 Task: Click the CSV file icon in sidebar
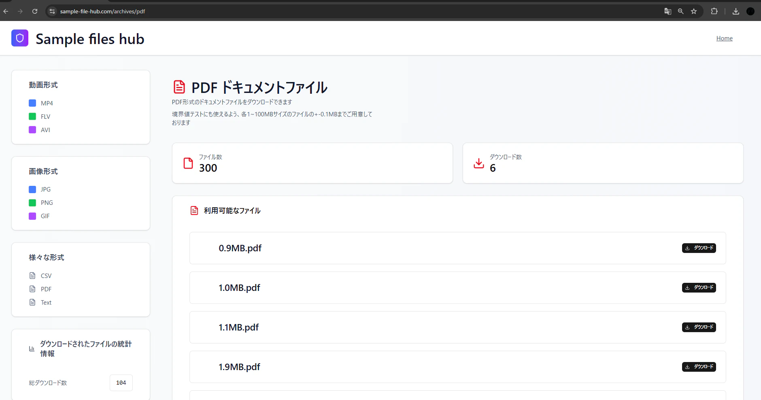pos(32,276)
